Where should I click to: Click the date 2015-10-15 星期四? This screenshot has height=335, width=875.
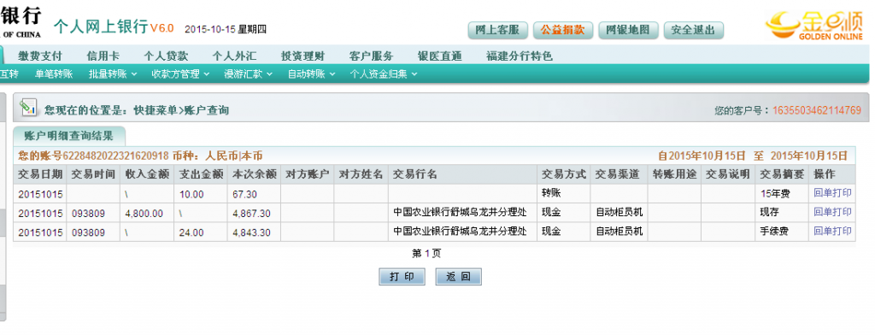pyautogui.click(x=226, y=29)
